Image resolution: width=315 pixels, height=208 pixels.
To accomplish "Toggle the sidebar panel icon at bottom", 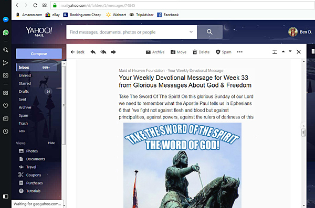I will [x=6, y=196].
